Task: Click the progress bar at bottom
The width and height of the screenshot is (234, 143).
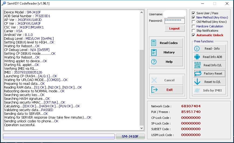Action: pyautogui.click(x=59, y=136)
